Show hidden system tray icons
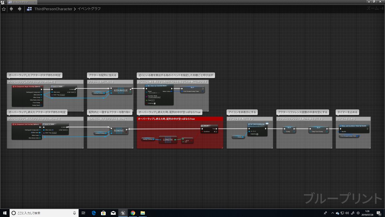 333,213
